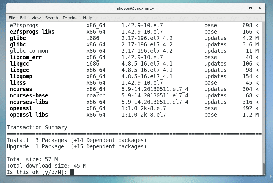Click the 'Transaction Summary' heading
This screenshot has width=273, height=183.
click(37, 128)
